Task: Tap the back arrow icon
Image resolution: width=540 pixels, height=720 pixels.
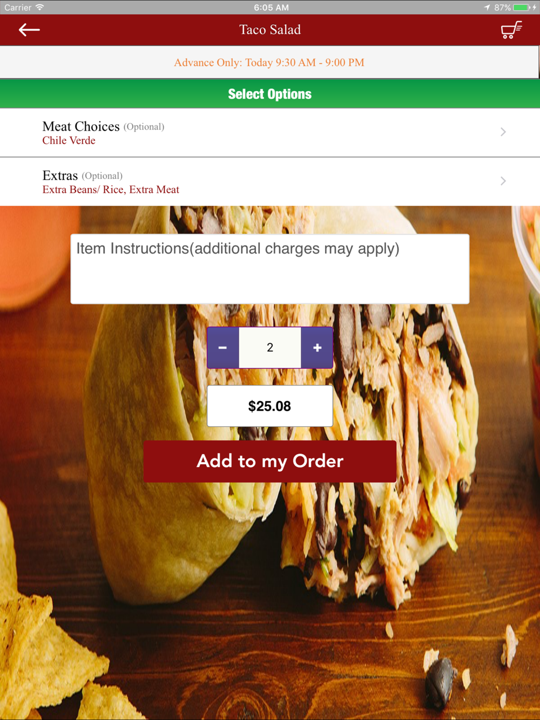Action: click(x=29, y=30)
